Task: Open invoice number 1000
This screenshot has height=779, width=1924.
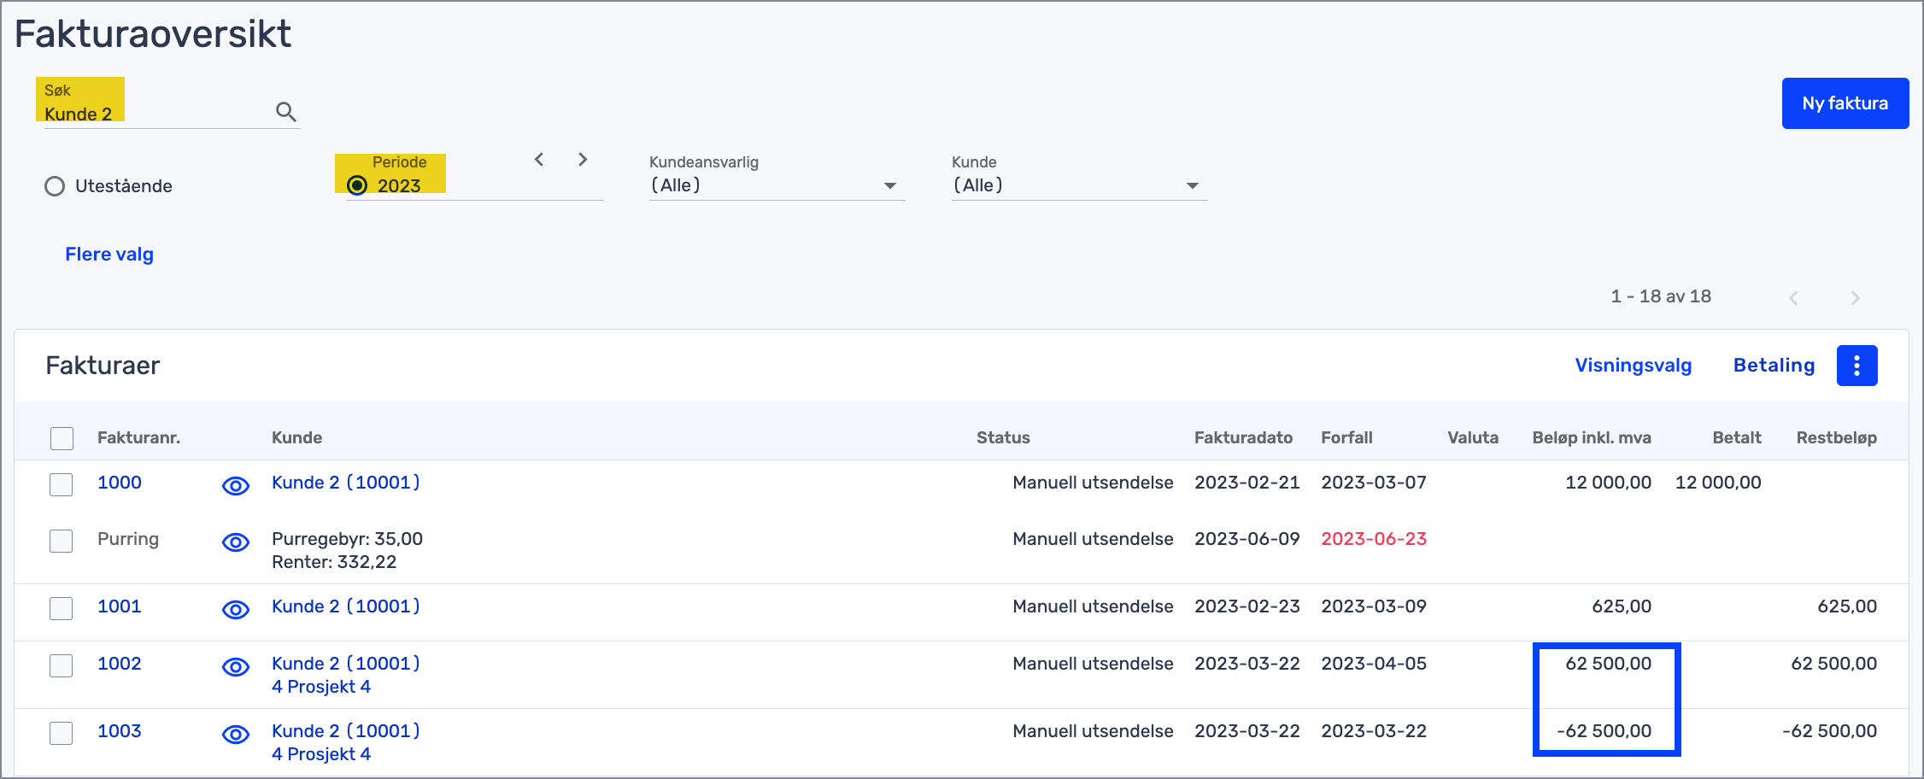Action: [x=120, y=483]
